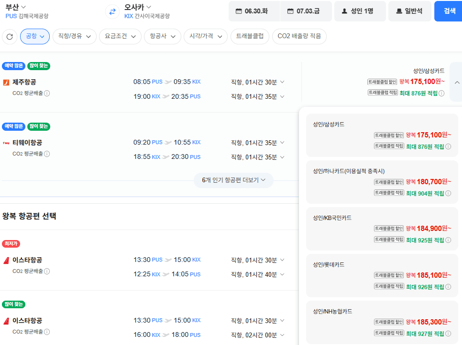This screenshot has height=345, width=462.
Task: Show info for 최대 876원 적립 in 삼성카드 card
Action: click(448, 146)
